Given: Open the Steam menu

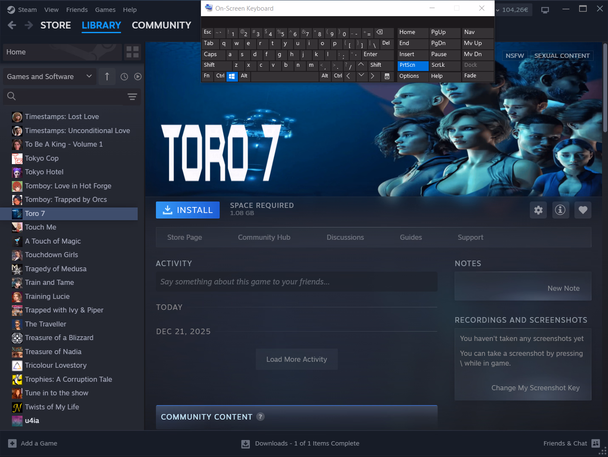Looking at the screenshot, I should [x=27, y=9].
